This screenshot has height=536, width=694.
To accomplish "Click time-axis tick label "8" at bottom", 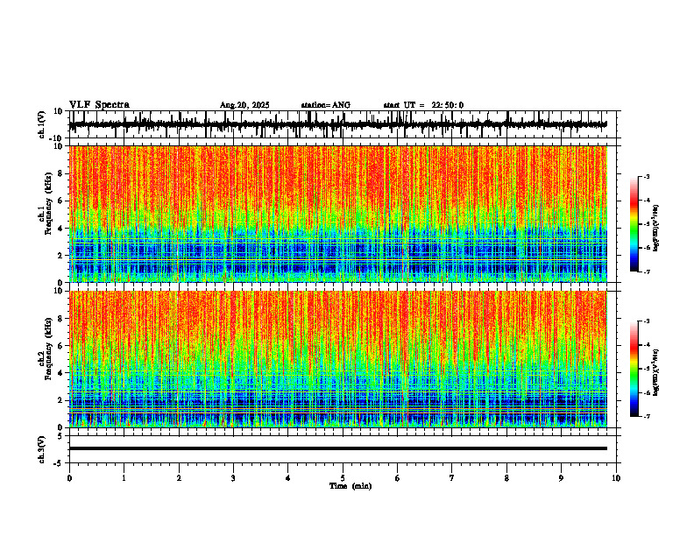I will (506, 478).
